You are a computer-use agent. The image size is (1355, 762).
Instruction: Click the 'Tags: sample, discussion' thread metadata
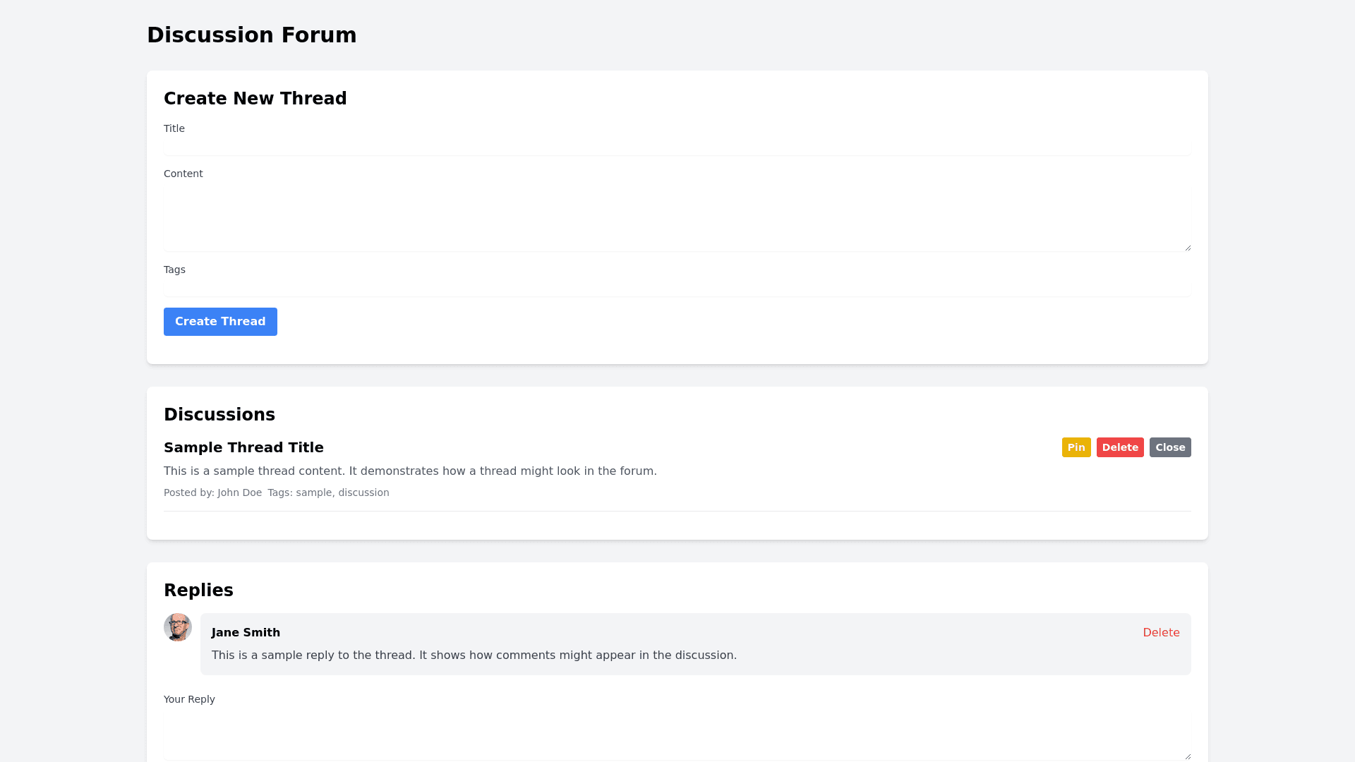tap(328, 492)
